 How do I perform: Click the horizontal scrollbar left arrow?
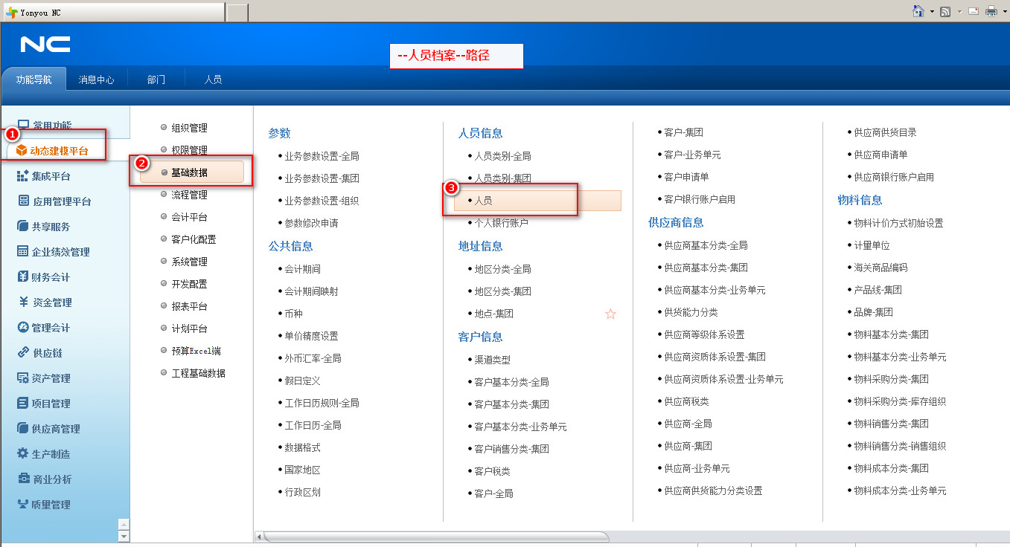(259, 537)
